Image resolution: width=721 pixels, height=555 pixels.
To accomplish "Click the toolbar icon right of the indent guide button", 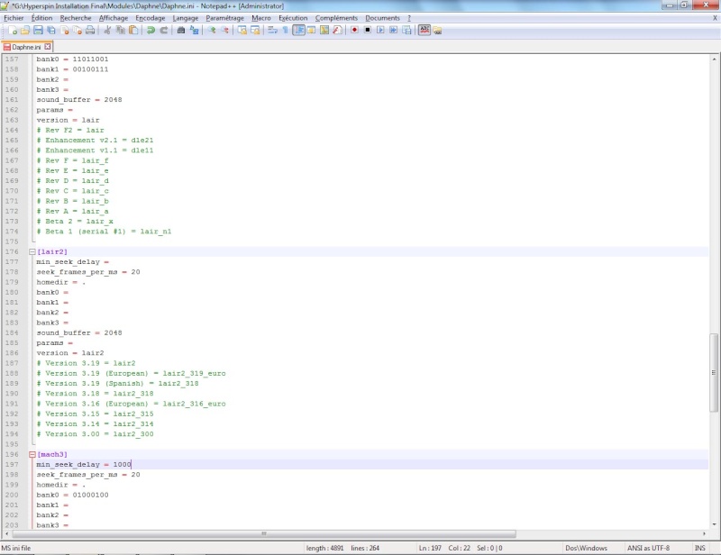I will [311, 31].
